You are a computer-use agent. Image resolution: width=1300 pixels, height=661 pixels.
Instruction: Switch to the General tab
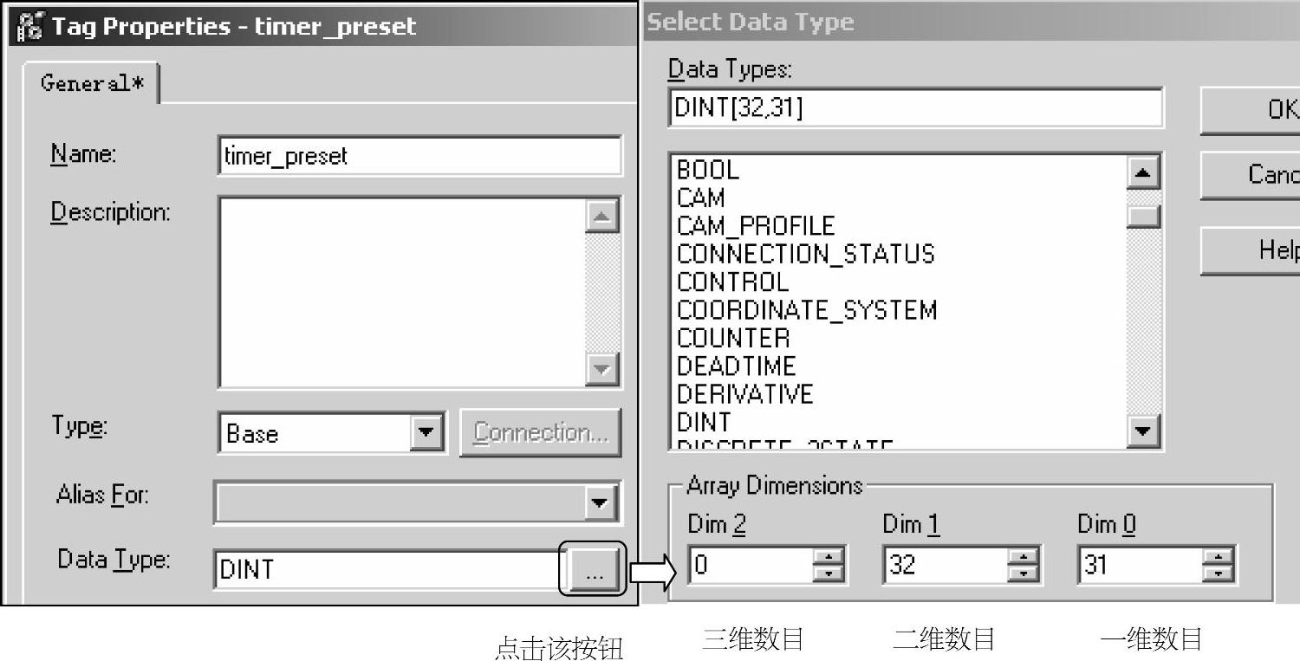91,83
